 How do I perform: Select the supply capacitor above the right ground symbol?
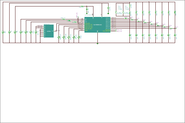coord(108,8)
